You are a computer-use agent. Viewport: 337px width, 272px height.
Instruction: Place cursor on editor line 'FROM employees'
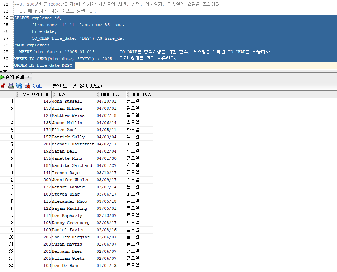pyautogui.click(x=32, y=45)
